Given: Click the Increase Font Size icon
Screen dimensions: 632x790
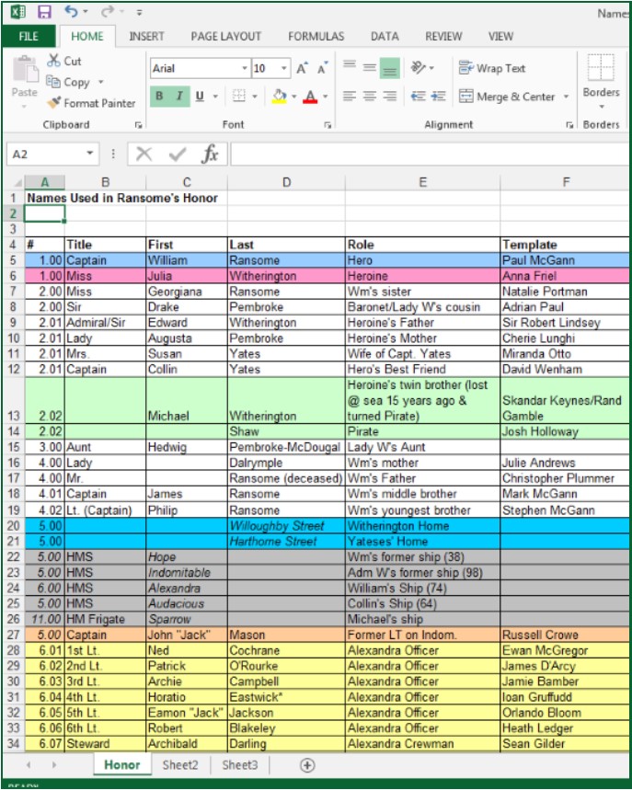Looking at the screenshot, I should tap(303, 69).
